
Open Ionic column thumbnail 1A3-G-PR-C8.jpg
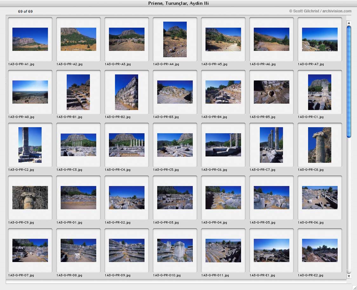(x=320, y=145)
